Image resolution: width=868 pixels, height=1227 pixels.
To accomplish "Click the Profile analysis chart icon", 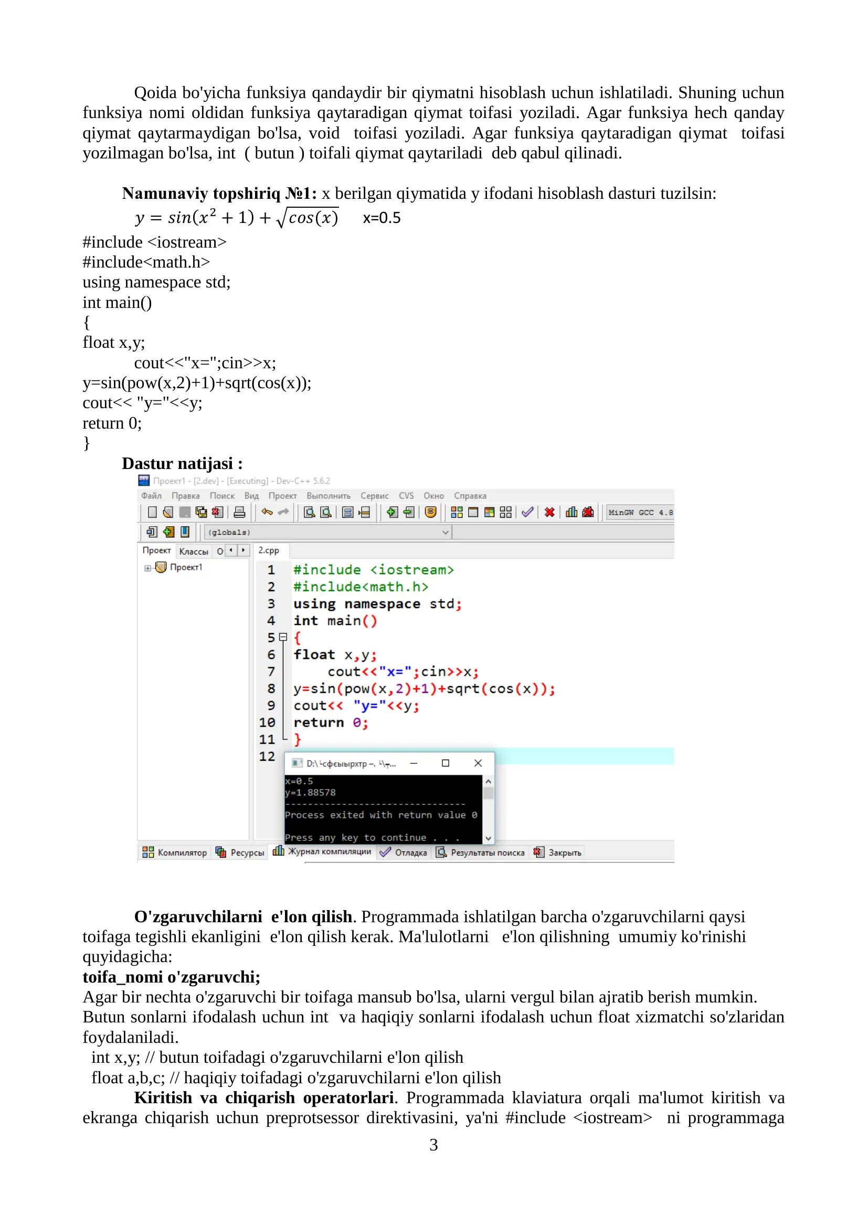I will pos(571,513).
